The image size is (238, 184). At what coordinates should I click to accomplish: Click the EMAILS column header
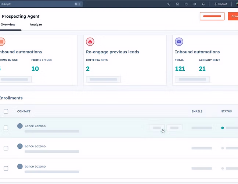coord(197,111)
